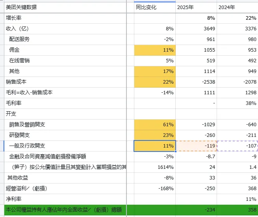Screen dimensions: 258x217
Task: Click the 5% change cell for 在线营销
Action: pyautogui.click(x=155, y=61)
